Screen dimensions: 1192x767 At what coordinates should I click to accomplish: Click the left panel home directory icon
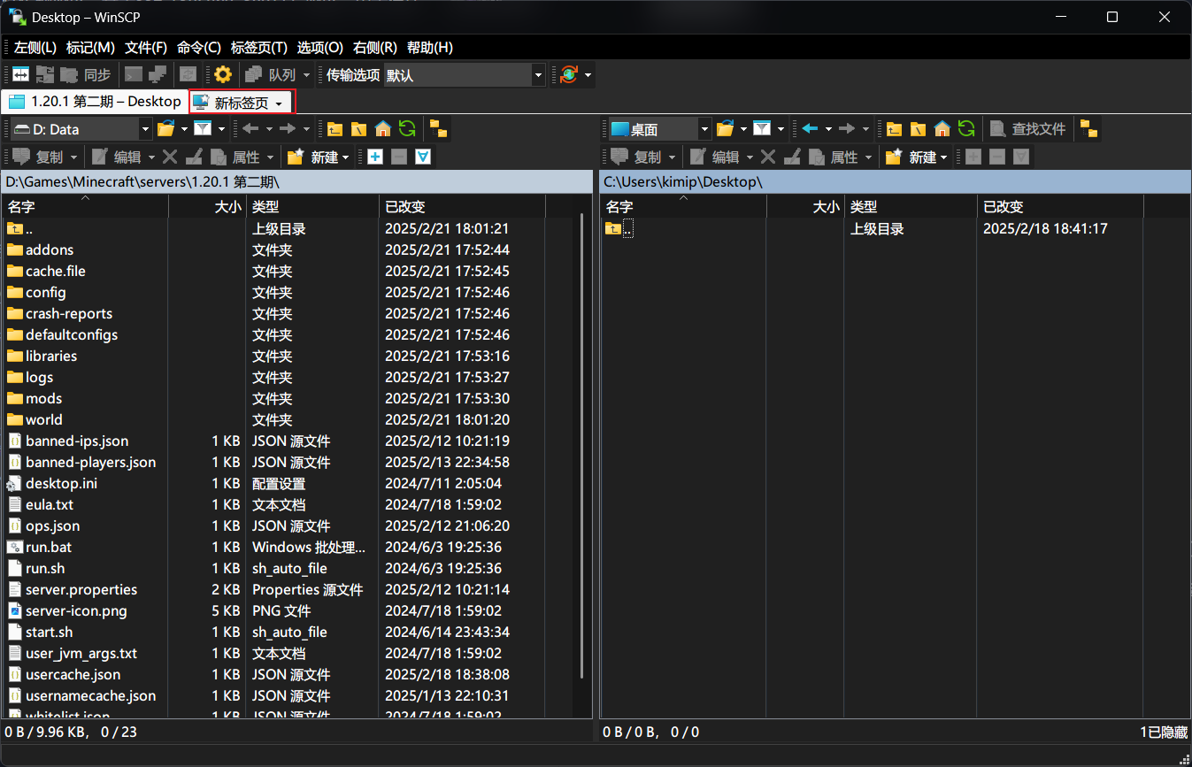(383, 129)
